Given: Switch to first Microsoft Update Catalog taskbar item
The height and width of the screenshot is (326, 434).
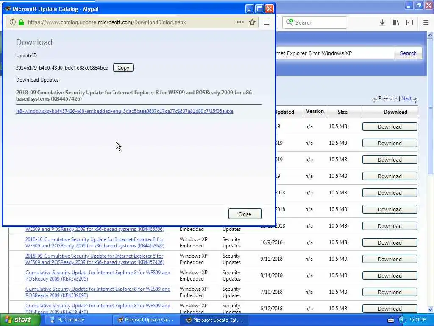Looking at the screenshot, I should [146, 320].
